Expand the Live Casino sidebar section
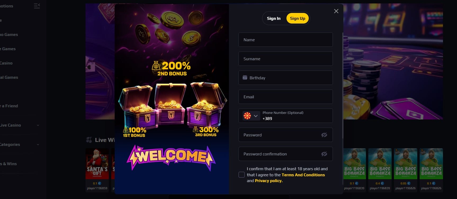457x199 pixels. (38, 125)
